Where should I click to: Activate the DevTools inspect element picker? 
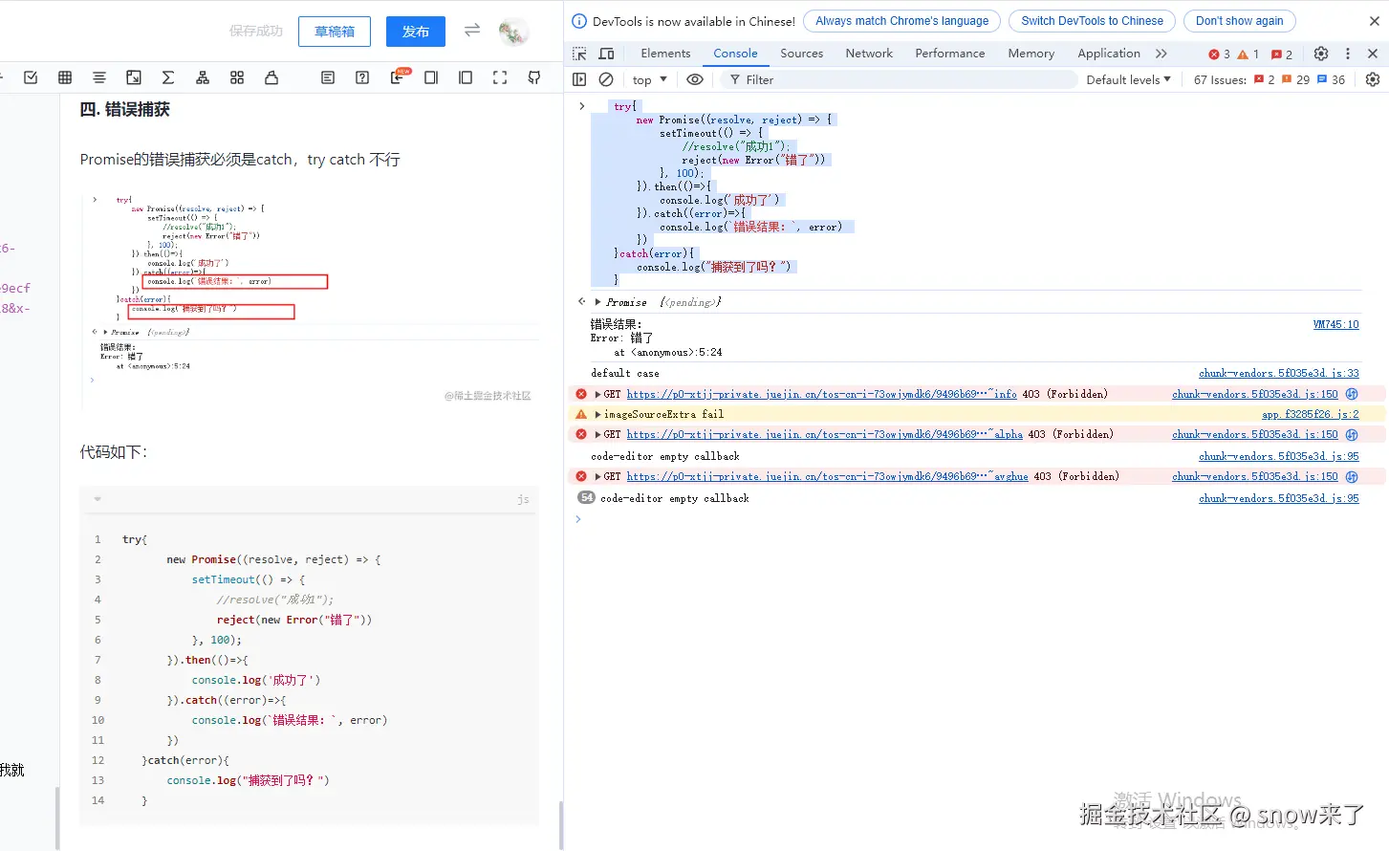click(x=579, y=54)
